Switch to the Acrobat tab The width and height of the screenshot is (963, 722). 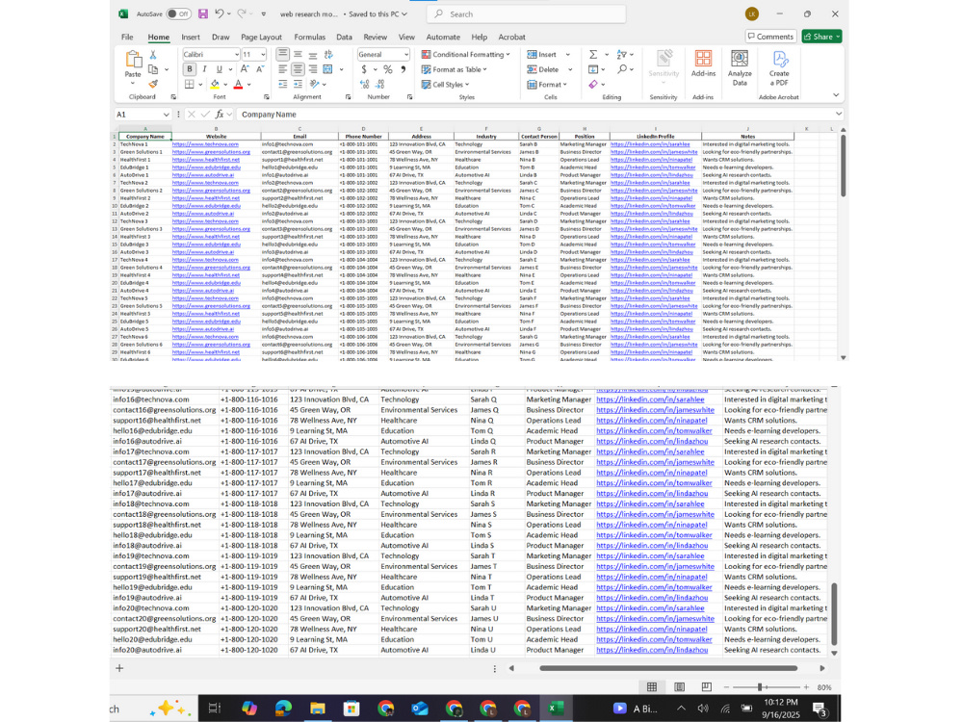pos(511,37)
